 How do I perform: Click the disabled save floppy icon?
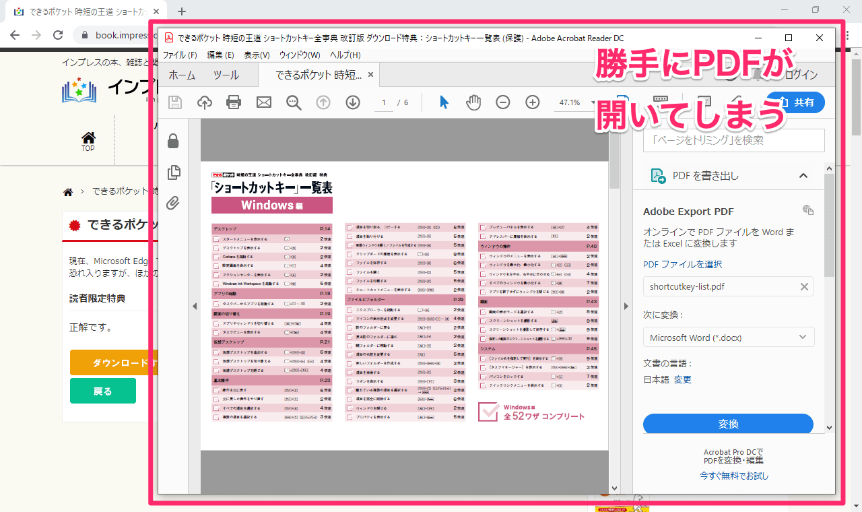click(x=174, y=102)
